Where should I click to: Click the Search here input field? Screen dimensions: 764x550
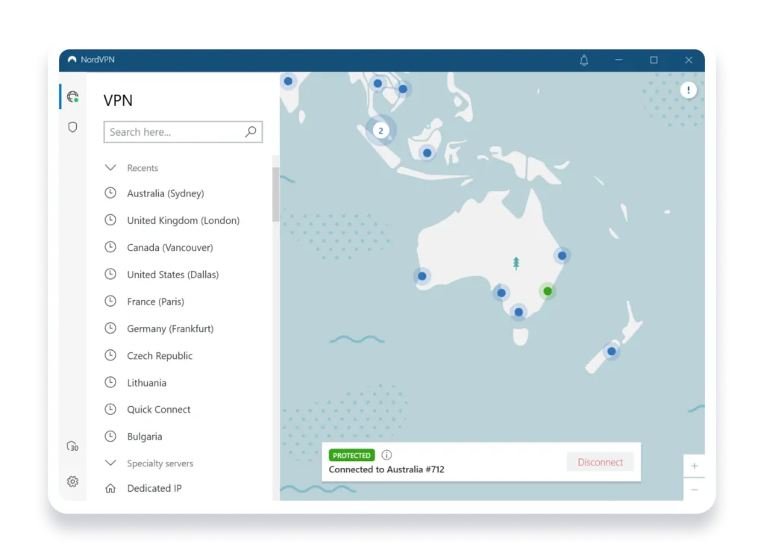point(183,131)
